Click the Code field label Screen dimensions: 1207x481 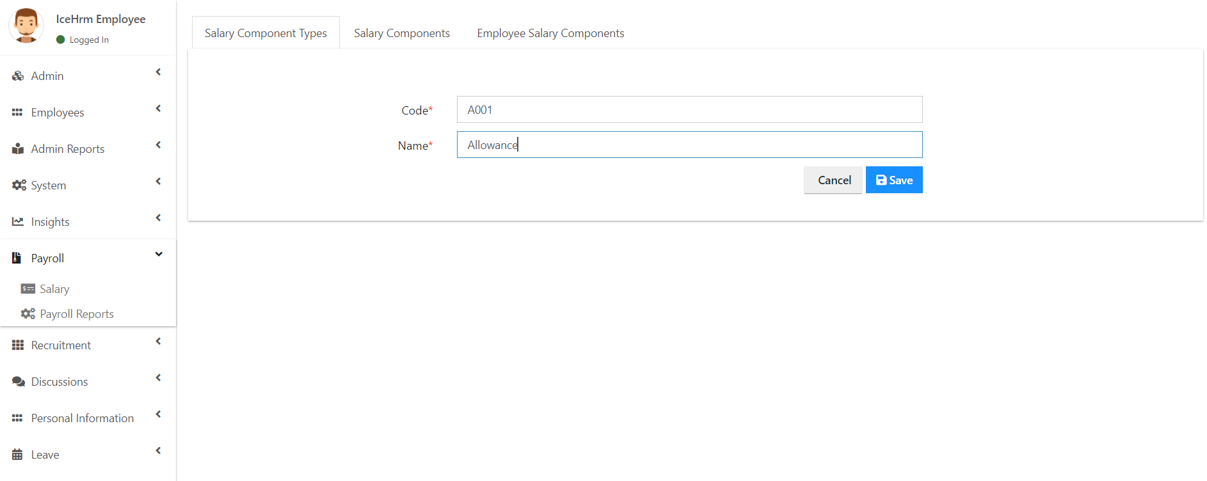(x=417, y=111)
